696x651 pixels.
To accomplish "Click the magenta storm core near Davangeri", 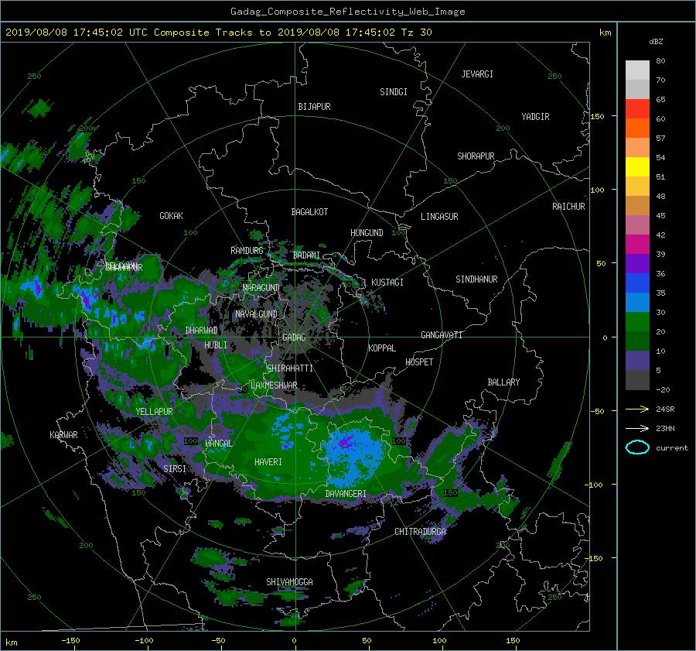I will click(x=346, y=442).
